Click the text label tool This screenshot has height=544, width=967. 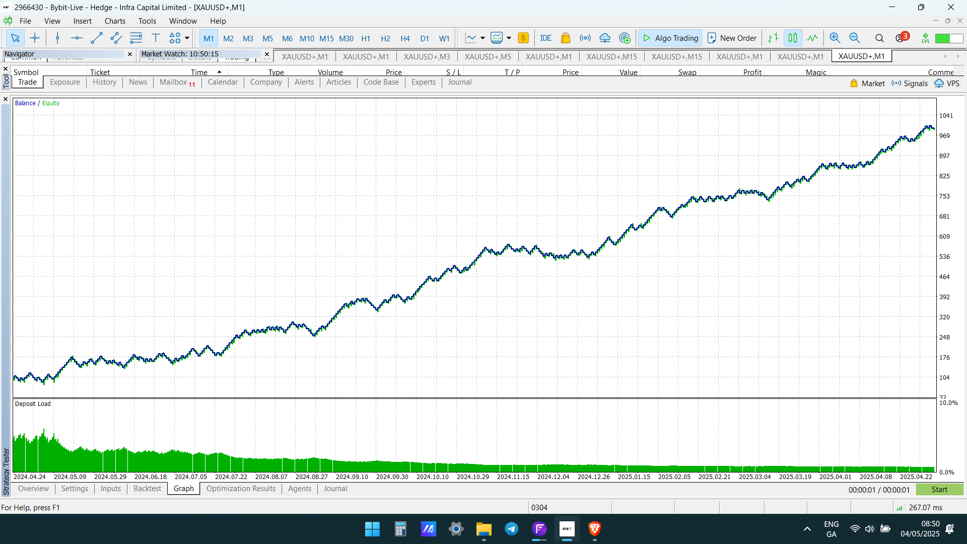coord(156,38)
